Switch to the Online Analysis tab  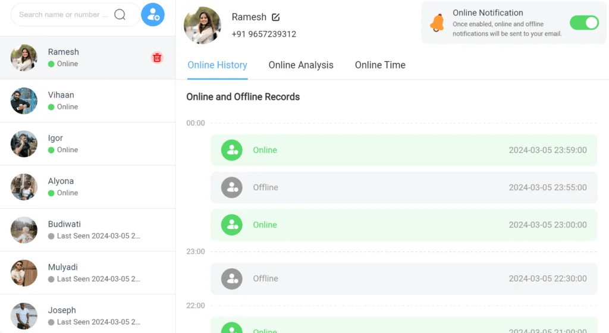(301, 65)
